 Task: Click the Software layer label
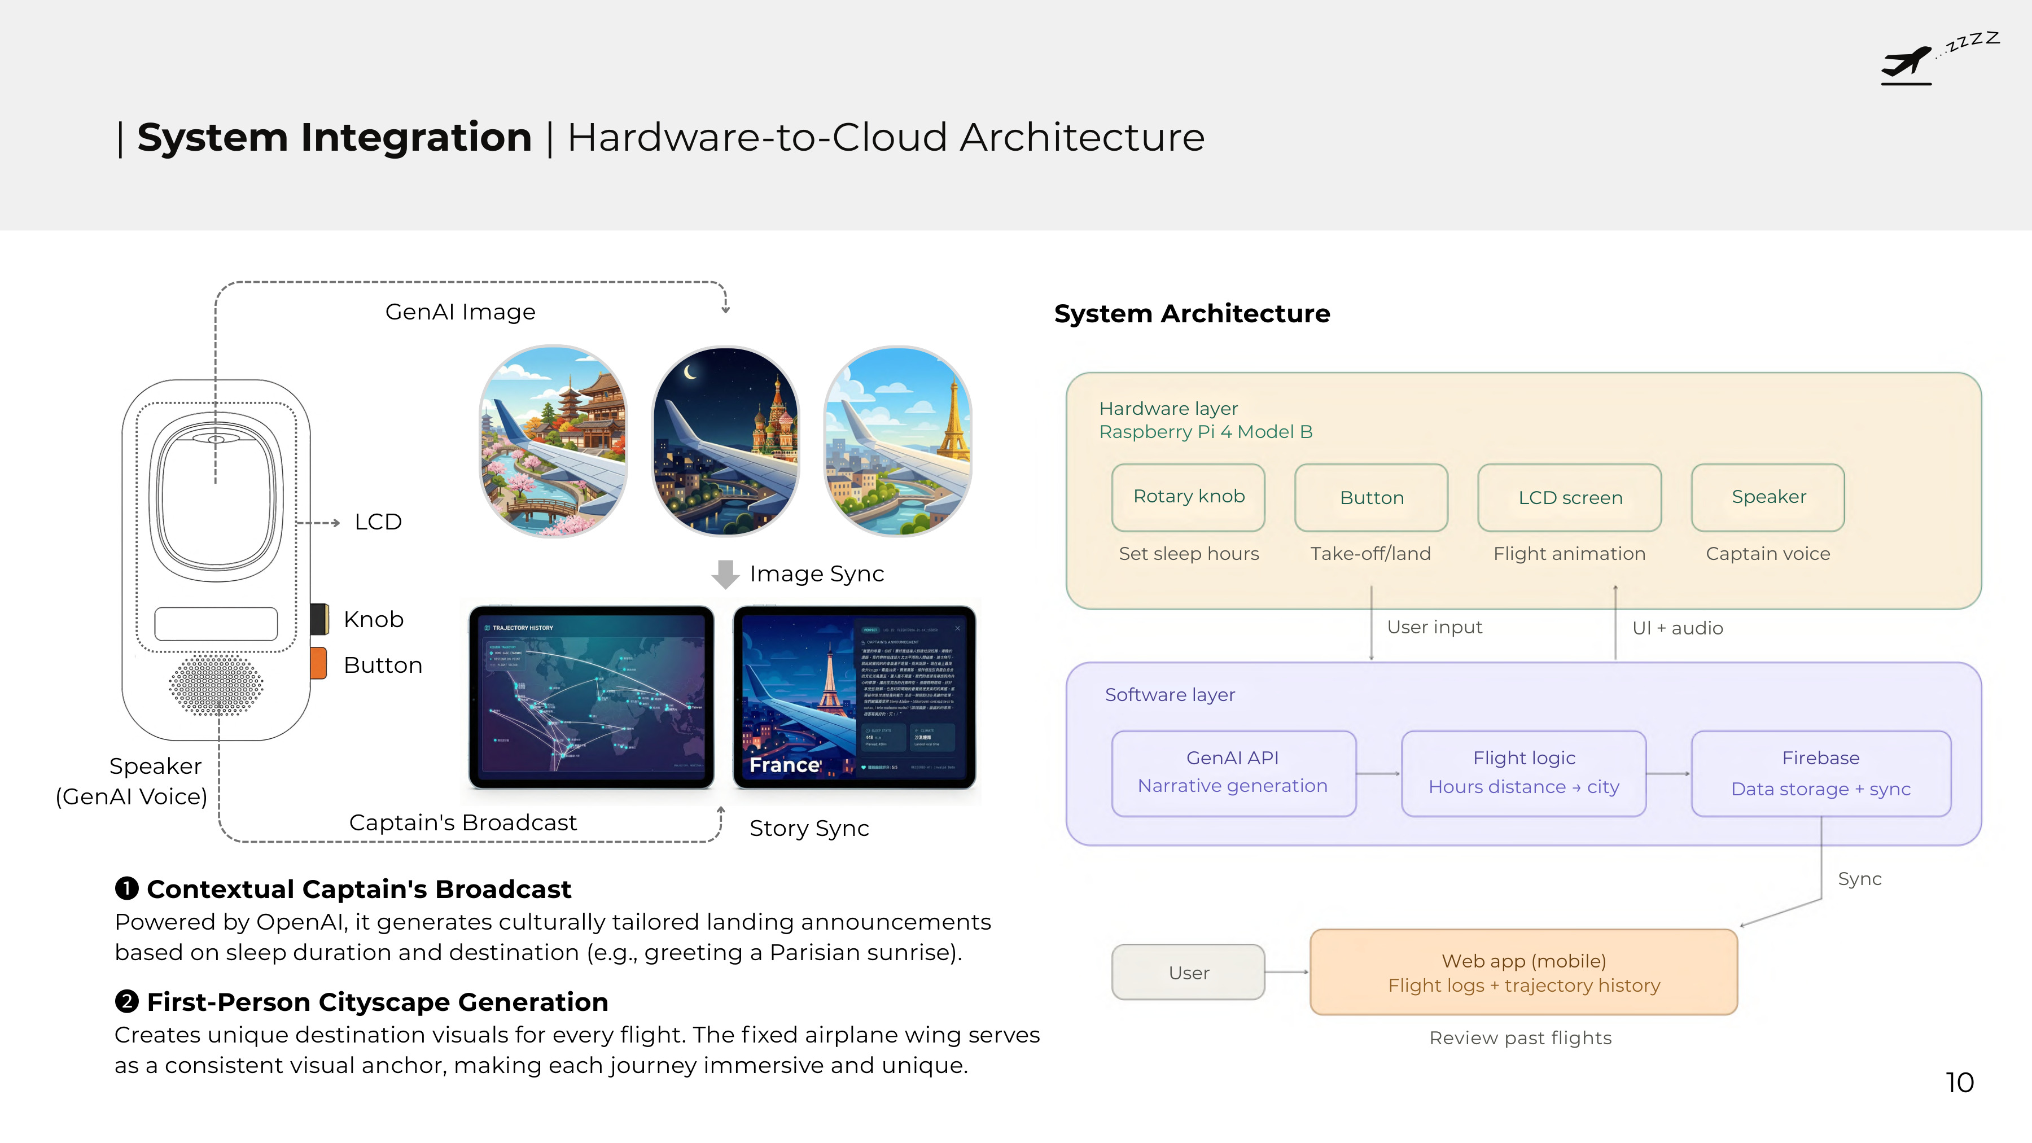click(x=1170, y=695)
